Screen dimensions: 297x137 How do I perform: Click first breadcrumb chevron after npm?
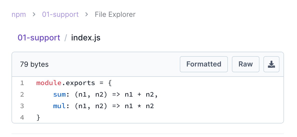click(x=34, y=14)
